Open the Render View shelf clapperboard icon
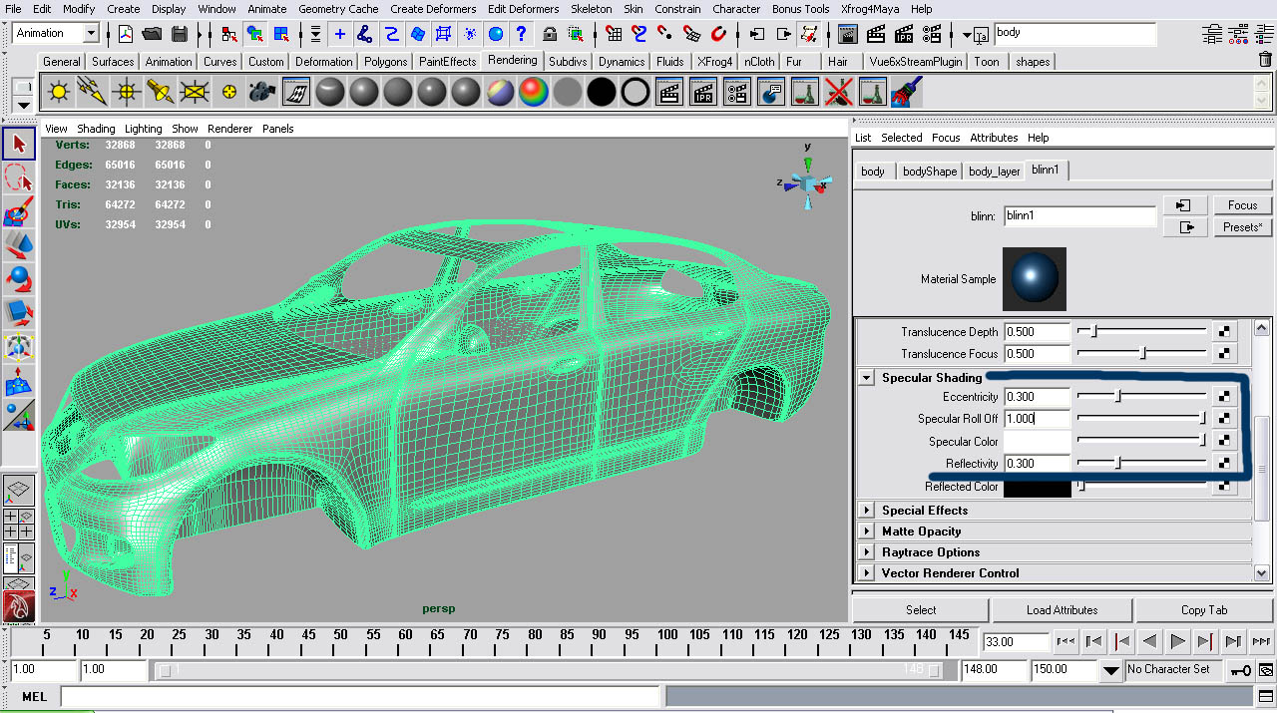1277x713 pixels. [x=669, y=93]
